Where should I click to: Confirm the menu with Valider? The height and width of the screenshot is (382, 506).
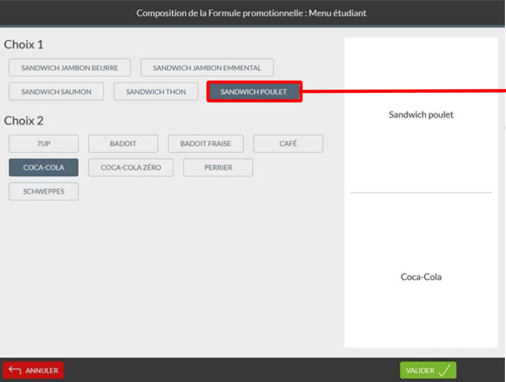pyautogui.click(x=428, y=370)
